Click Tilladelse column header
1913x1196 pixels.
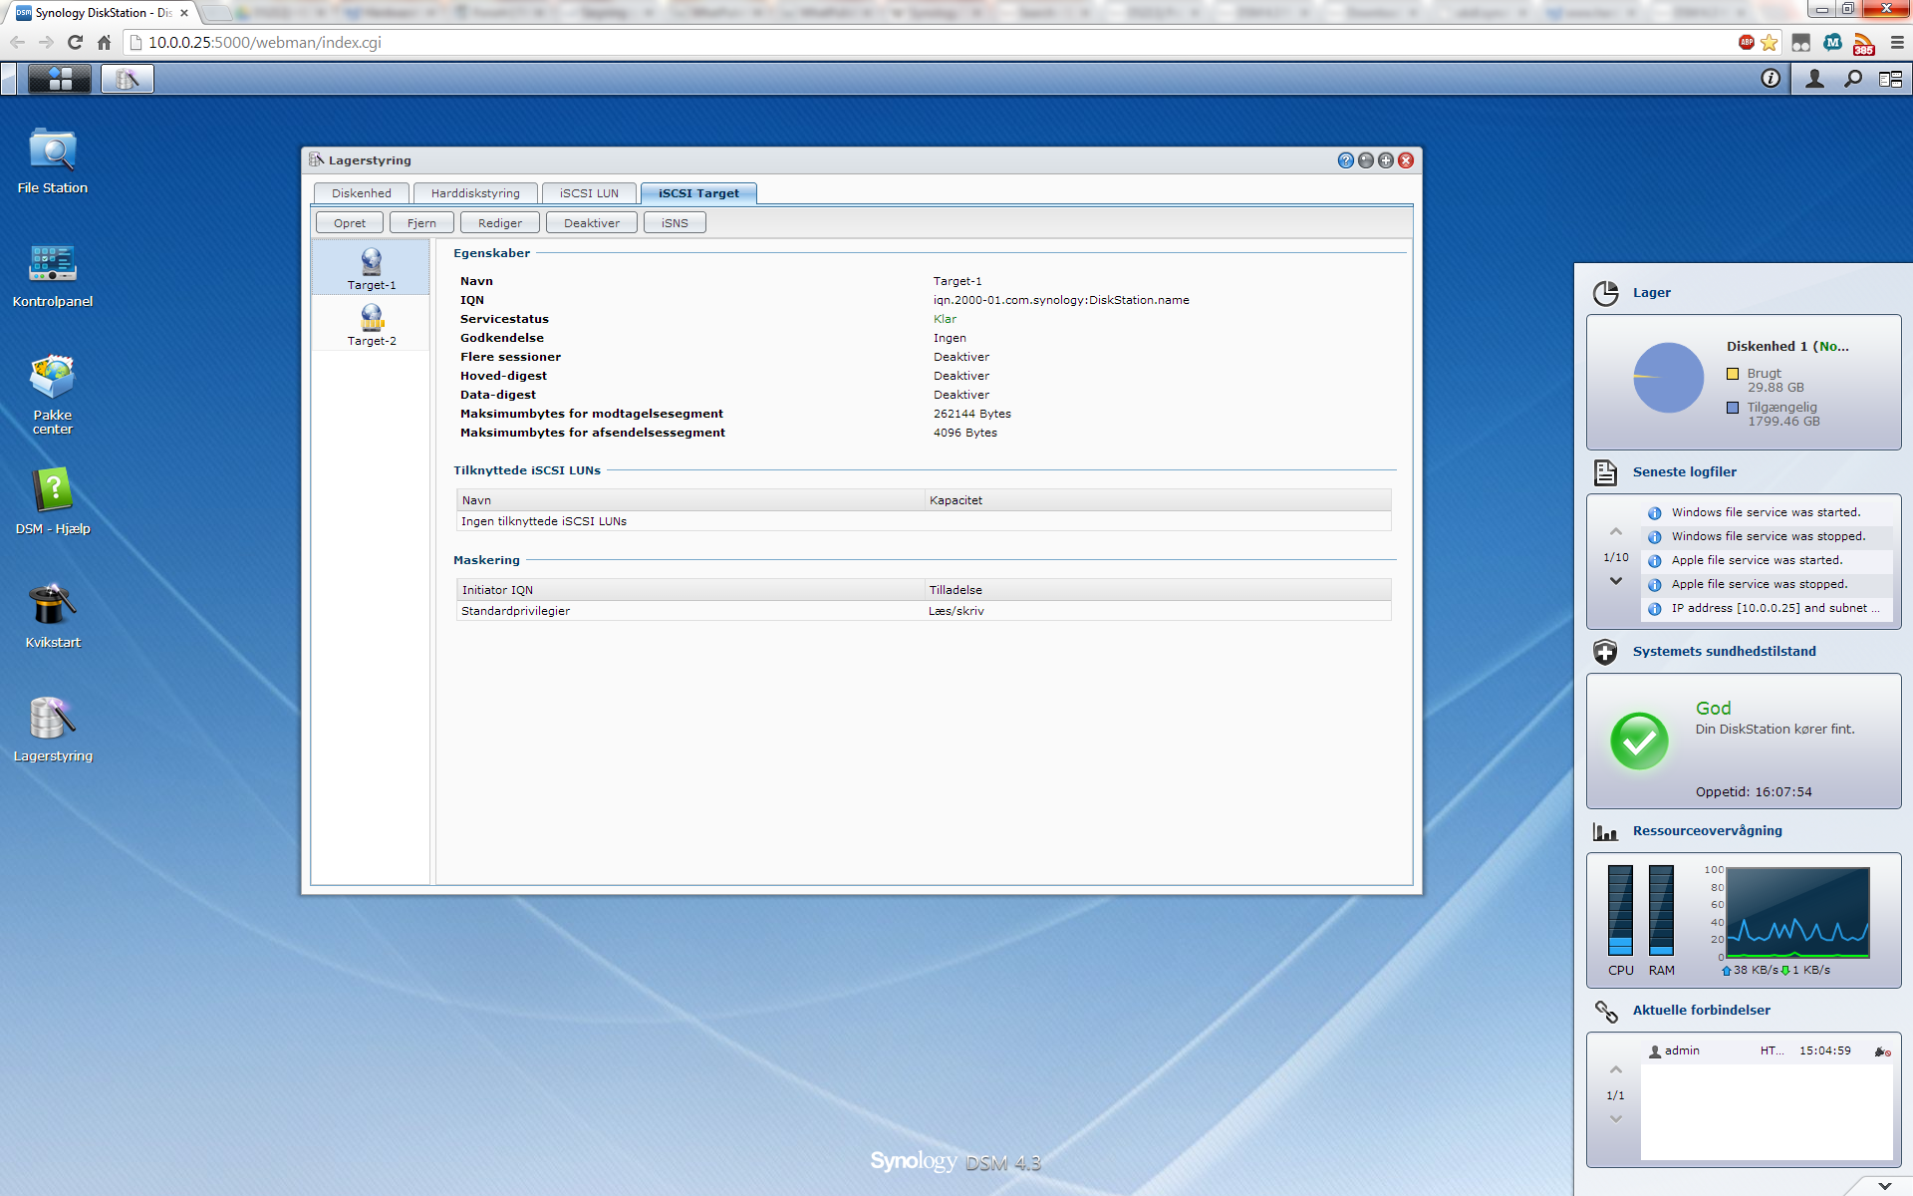click(1158, 590)
